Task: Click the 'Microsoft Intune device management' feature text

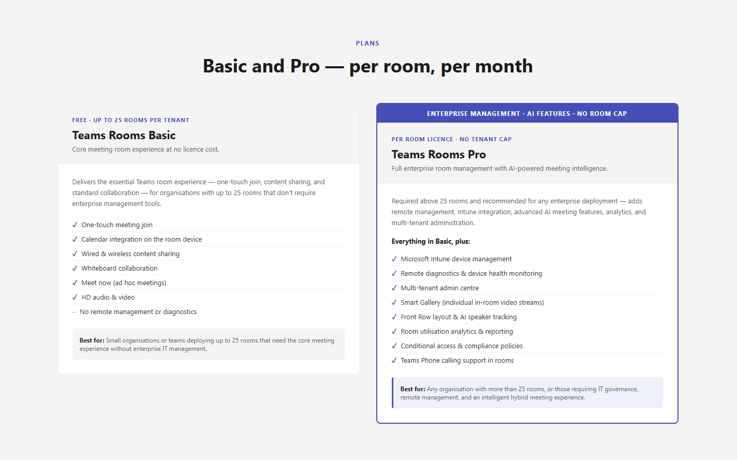Action: click(456, 259)
